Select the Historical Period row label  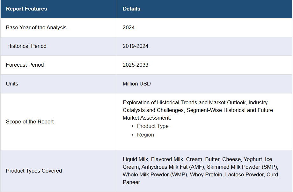tap(27, 46)
